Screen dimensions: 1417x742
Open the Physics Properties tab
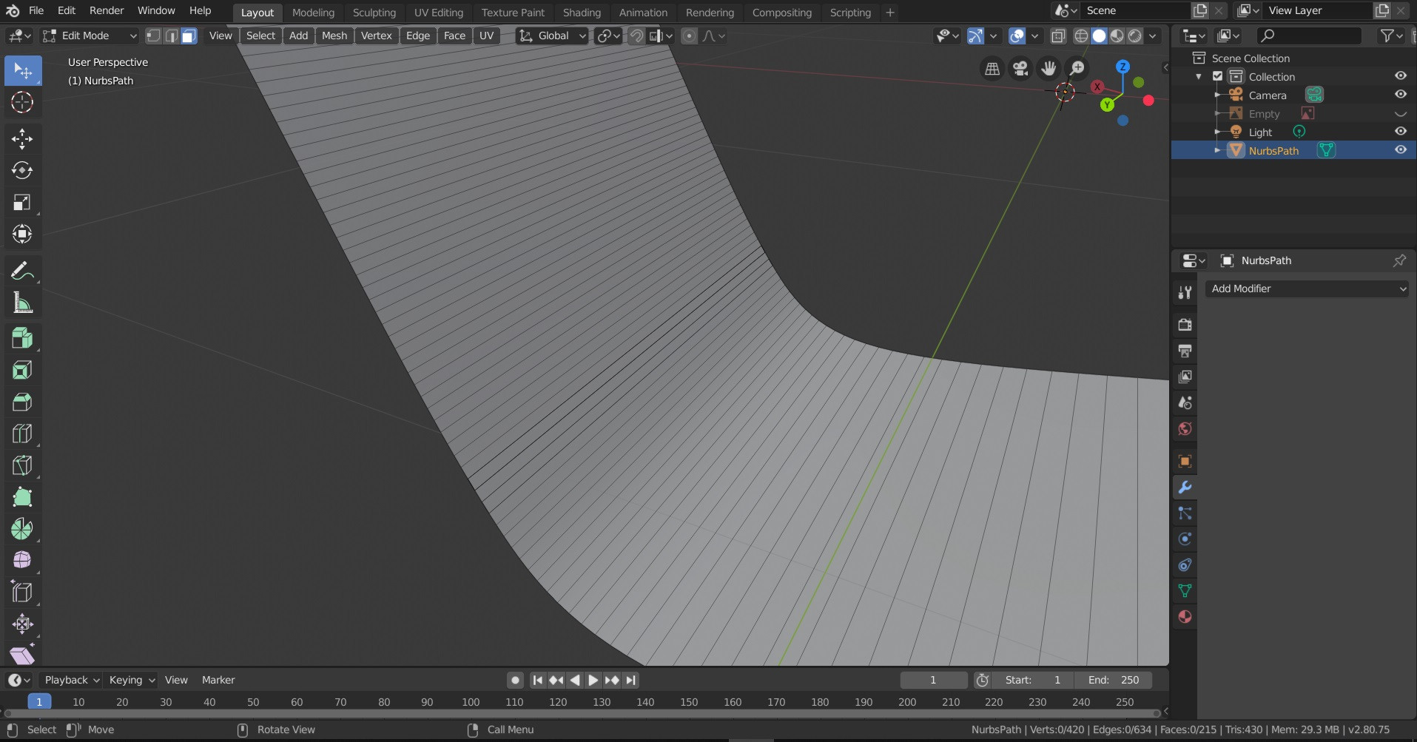[x=1185, y=539]
